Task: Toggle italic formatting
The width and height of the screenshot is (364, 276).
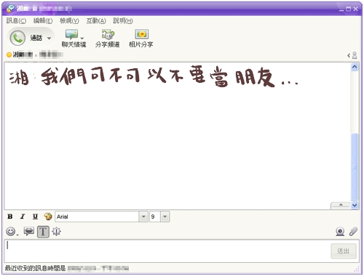Action: coord(23,216)
